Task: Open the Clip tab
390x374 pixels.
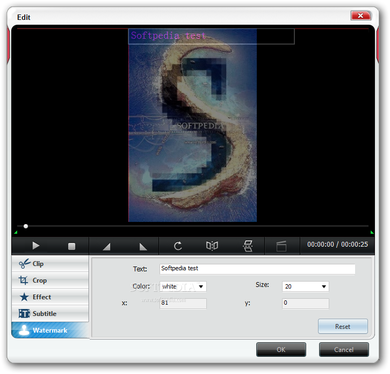Action: (50, 263)
